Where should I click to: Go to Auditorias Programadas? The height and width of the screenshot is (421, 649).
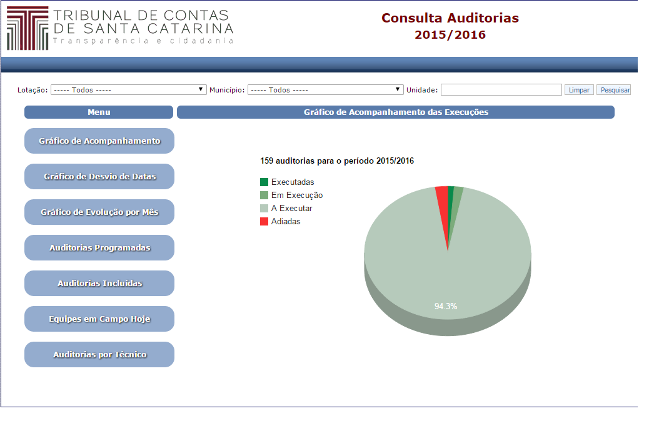tap(99, 248)
